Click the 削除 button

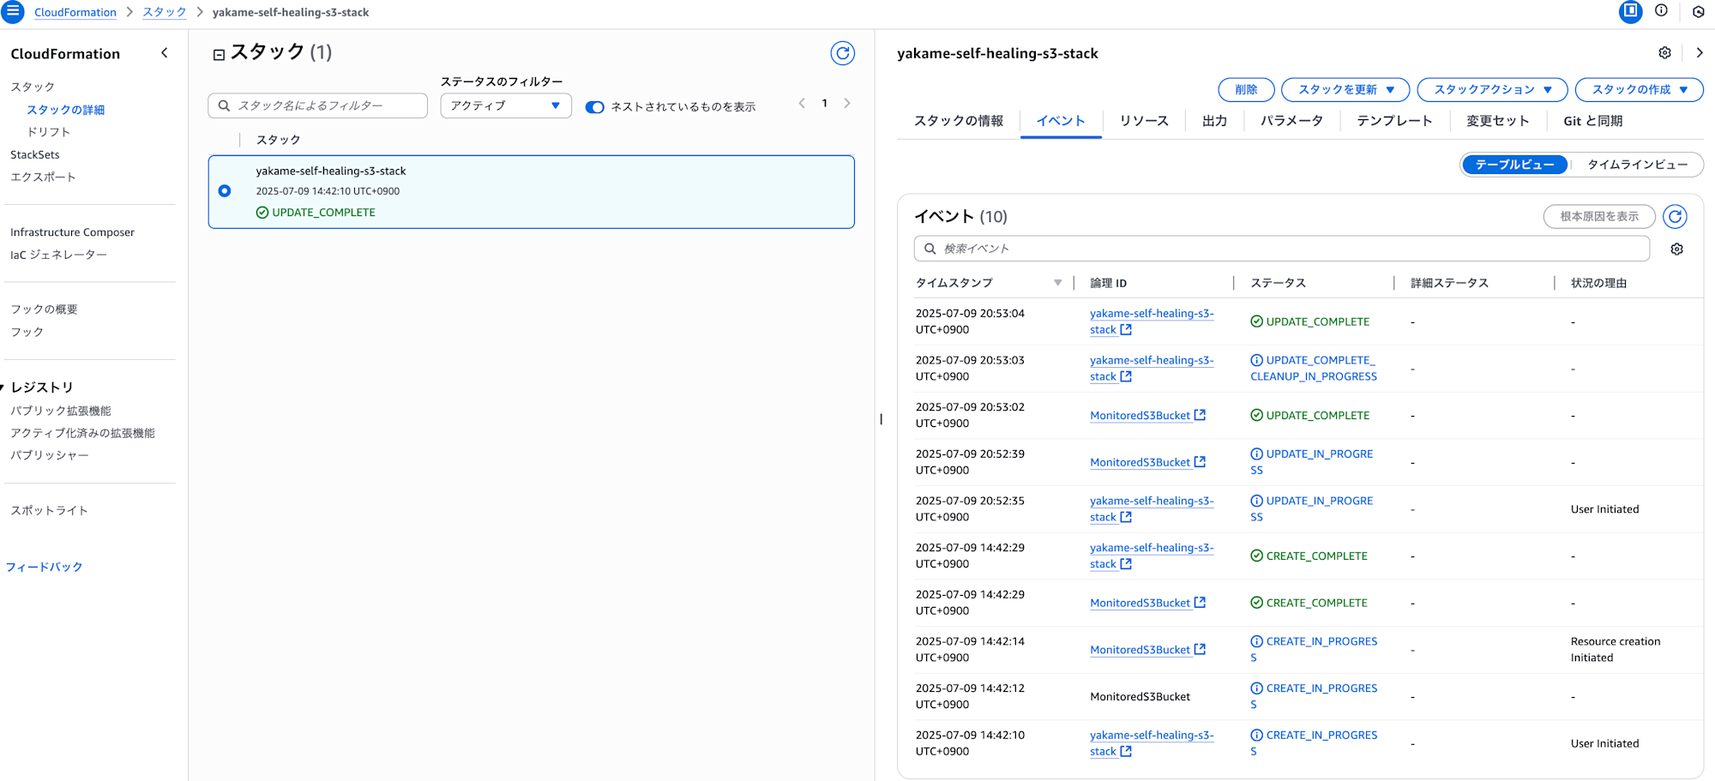(x=1246, y=90)
